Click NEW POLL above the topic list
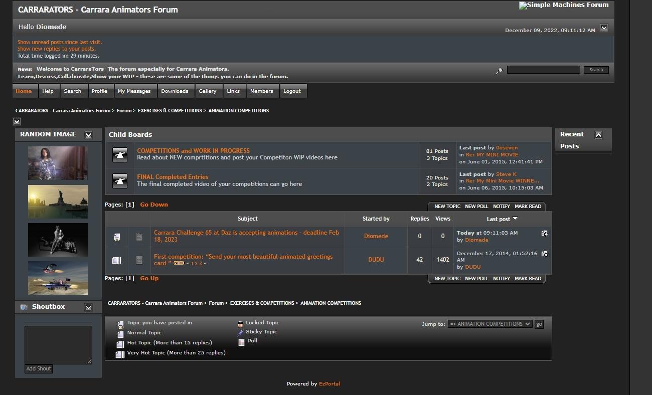Screen dimensions: 652x395 (x=476, y=207)
